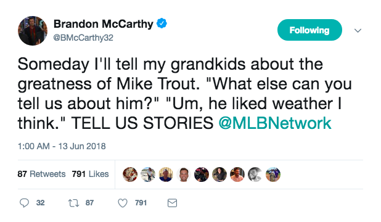Click the fourth liker avatar with white background
This screenshot has height=222, width=381.
(184, 175)
